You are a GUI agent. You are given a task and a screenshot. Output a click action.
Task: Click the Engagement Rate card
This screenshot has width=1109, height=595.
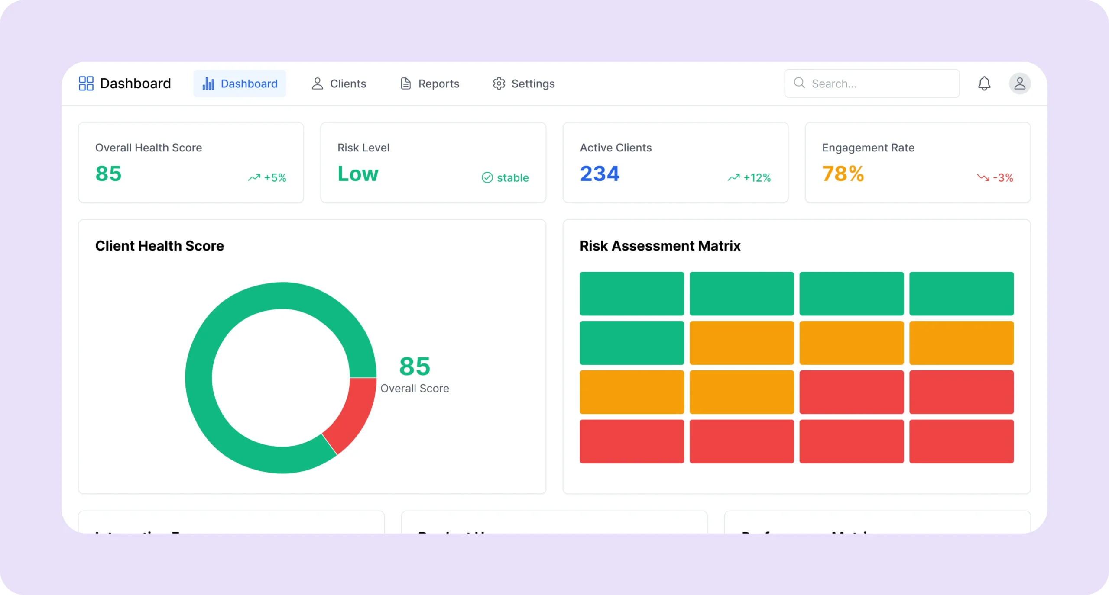pyautogui.click(x=917, y=162)
